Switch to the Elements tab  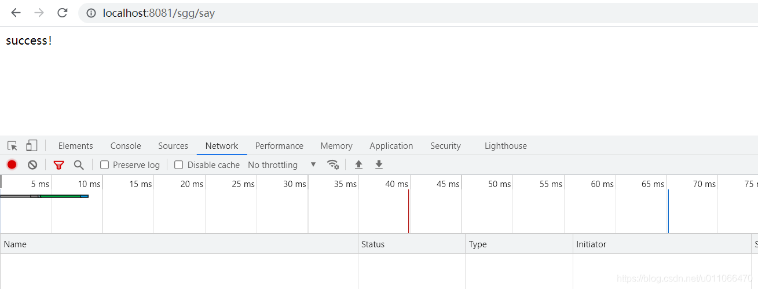(75, 146)
